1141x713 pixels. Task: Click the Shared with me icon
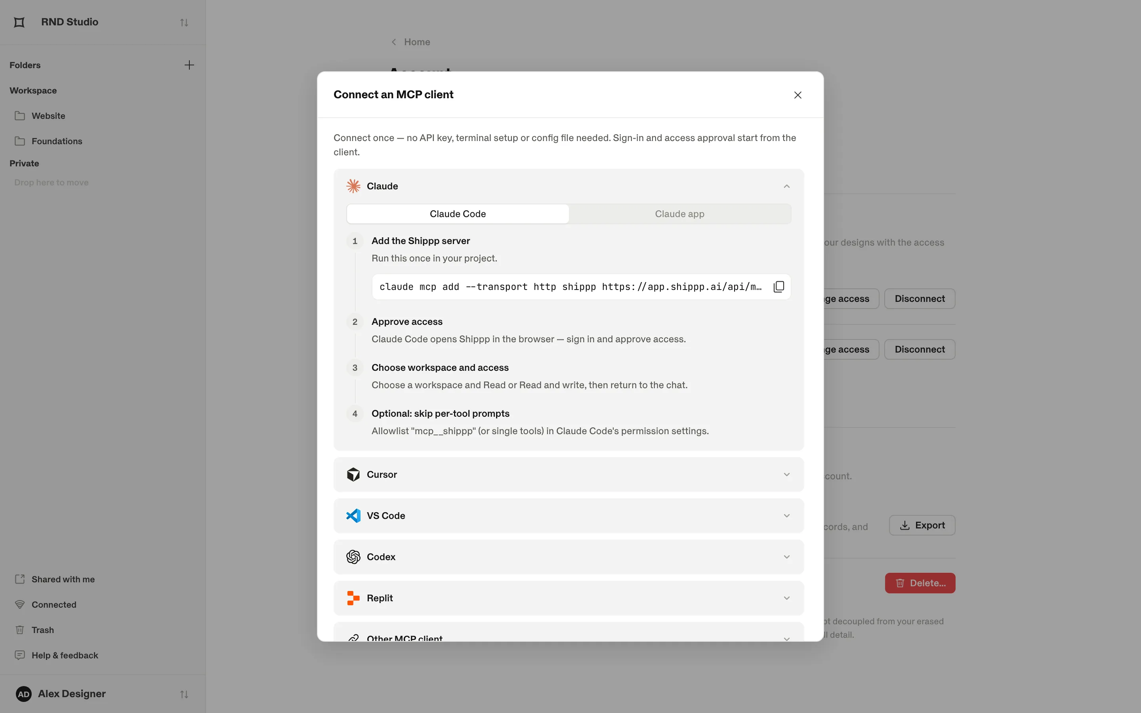(x=20, y=579)
